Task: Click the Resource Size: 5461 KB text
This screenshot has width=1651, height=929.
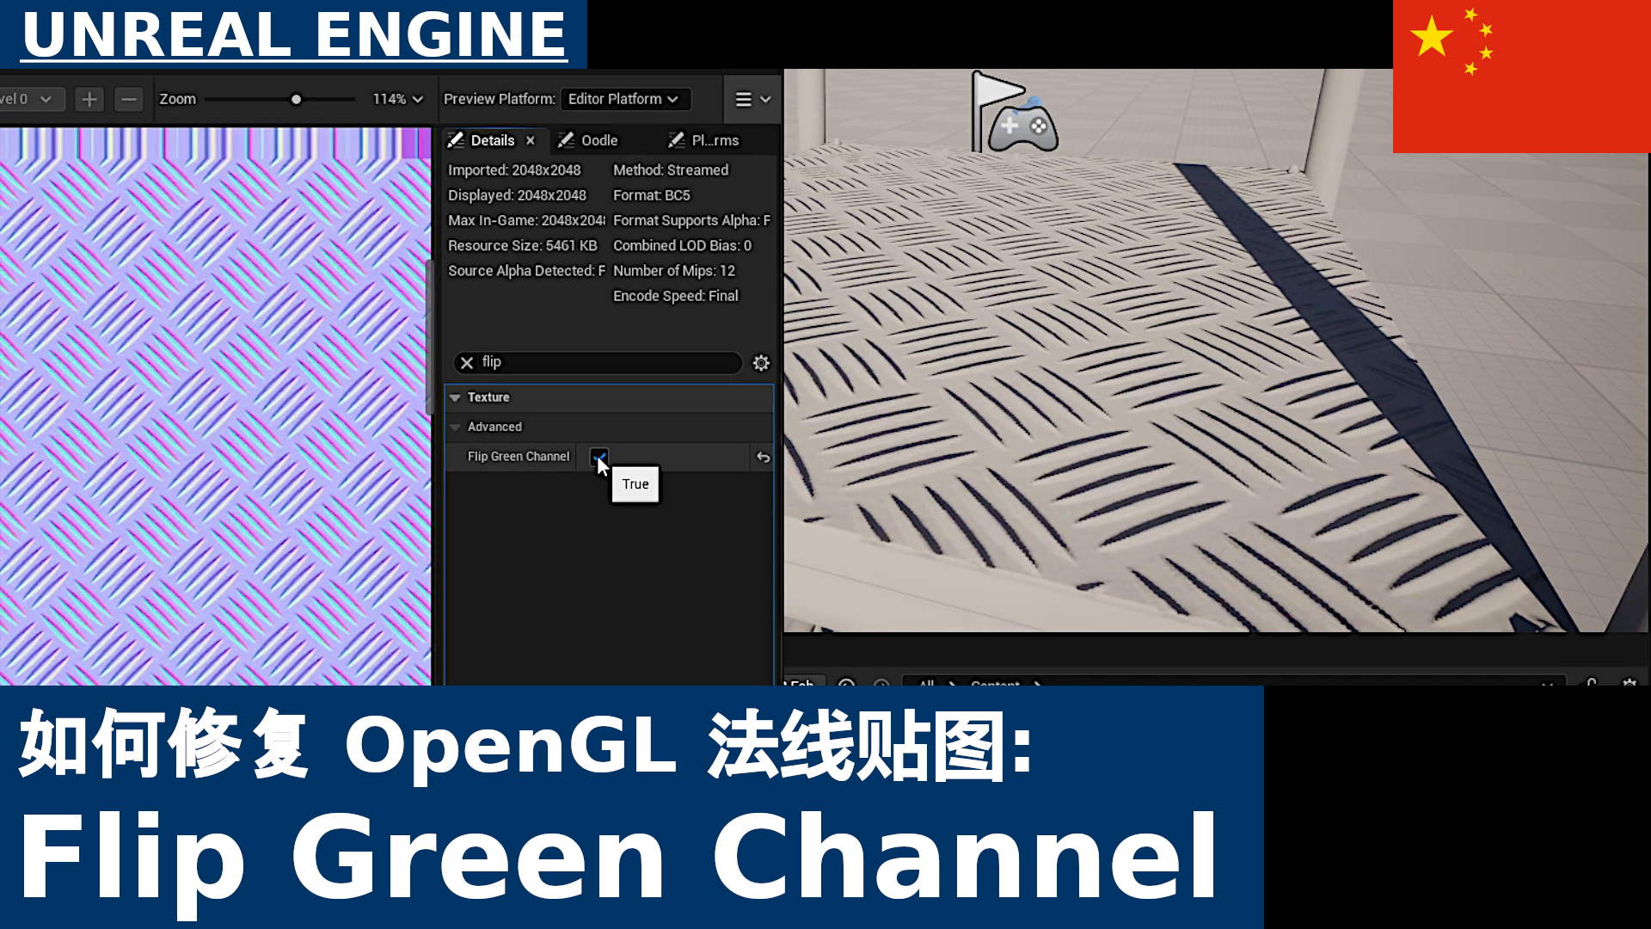Action: 523,246
